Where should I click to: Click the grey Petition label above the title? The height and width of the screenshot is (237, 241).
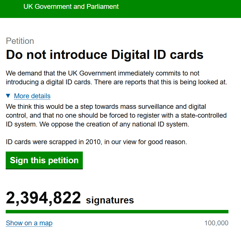pos(20,41)
